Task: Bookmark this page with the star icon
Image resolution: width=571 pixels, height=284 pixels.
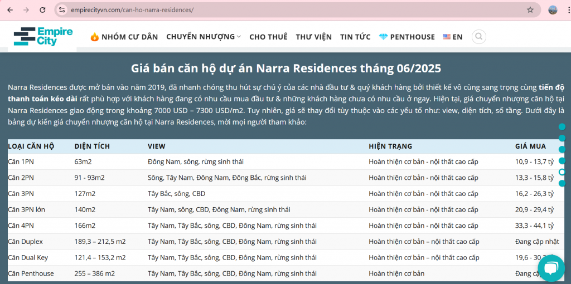Action: pos(530,10)
